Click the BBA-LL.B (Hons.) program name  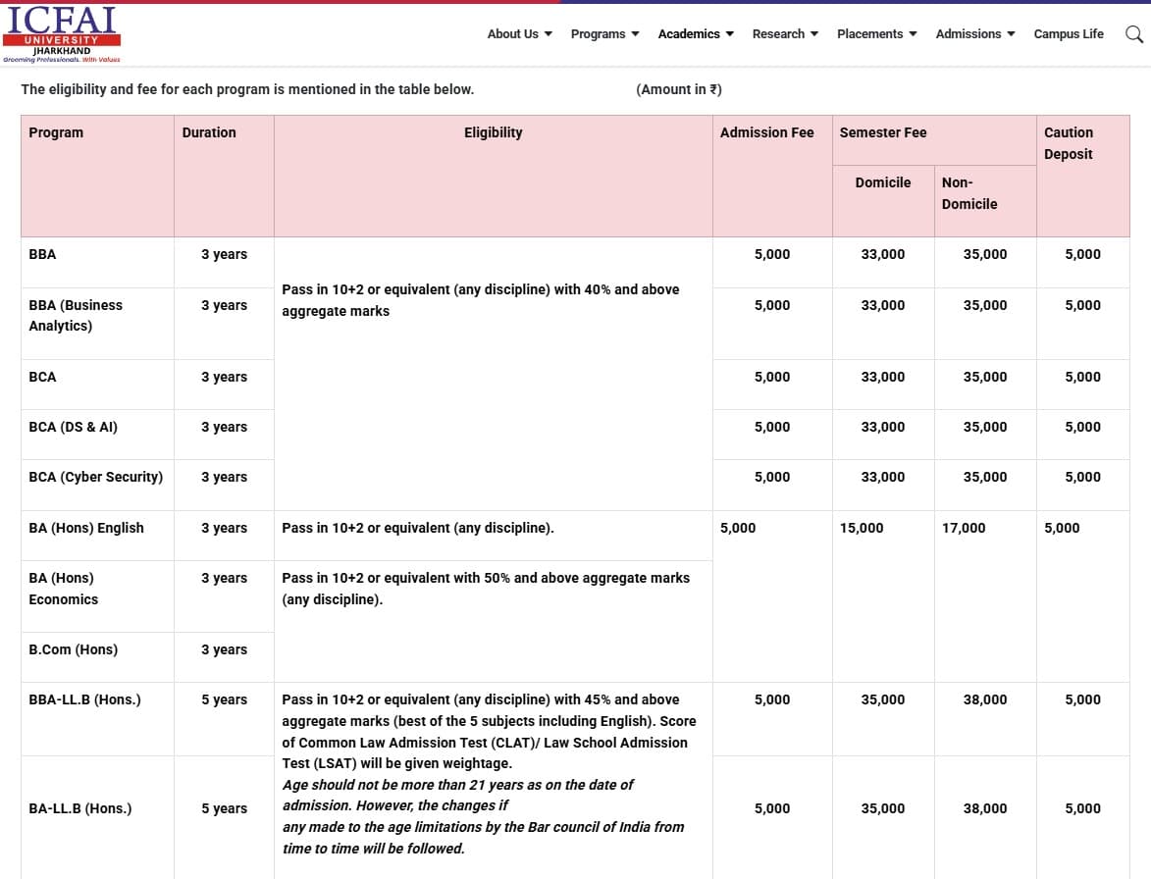(84, 699)
